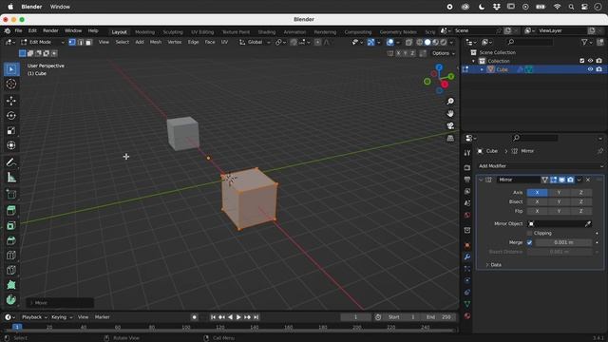This screenshot has height=342, width=608.
Task: Set the Merge distance 0.001 m field
Action: coord(563,242)
